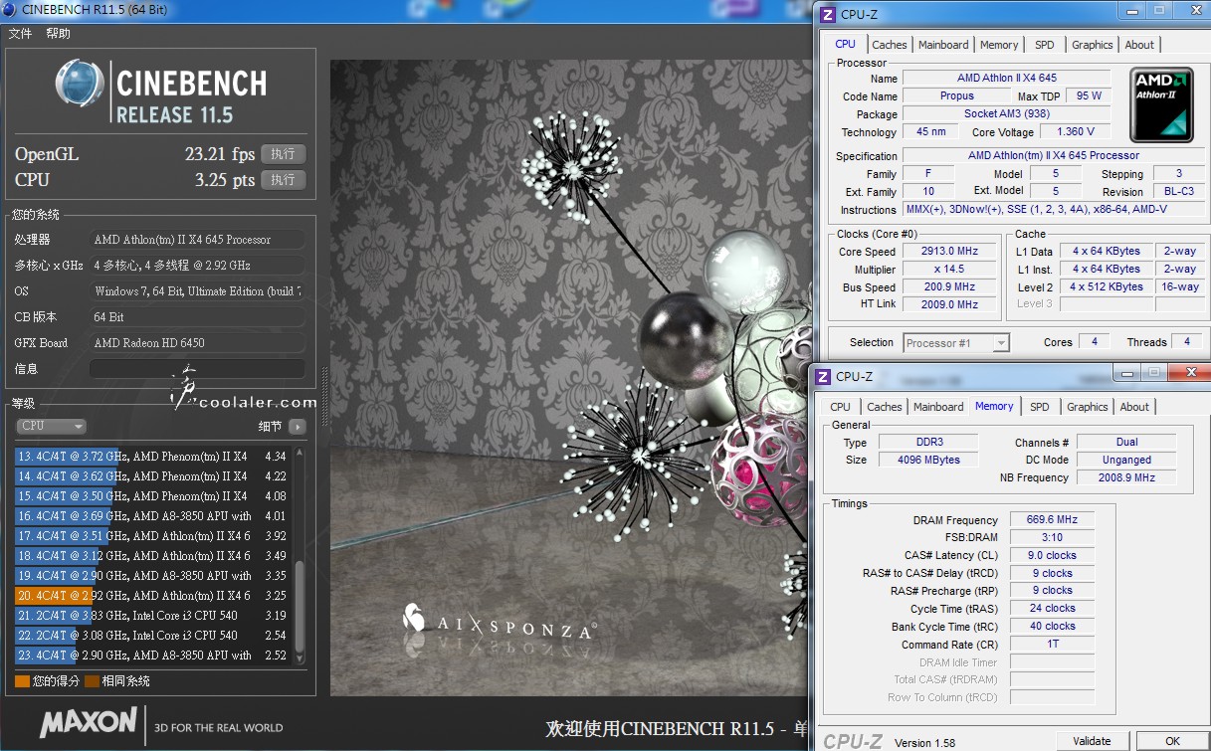Open the CPU ranking type dropdown

pyautogui.click(x=52, y=427)
